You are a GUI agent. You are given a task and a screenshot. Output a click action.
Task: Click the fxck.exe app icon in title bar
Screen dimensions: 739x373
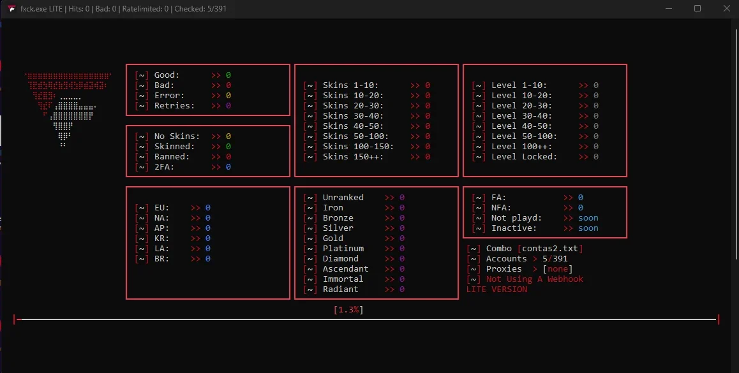point(11,8)
